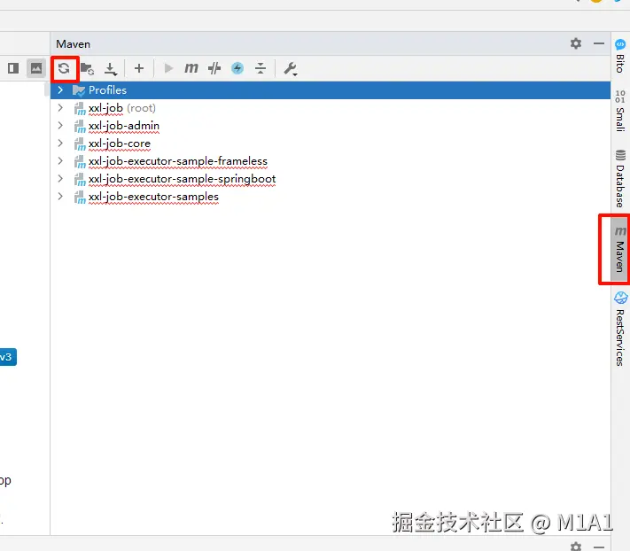Open Maven settings wrench icon
This screenshot has width=630, height=551.
(290, 69)
